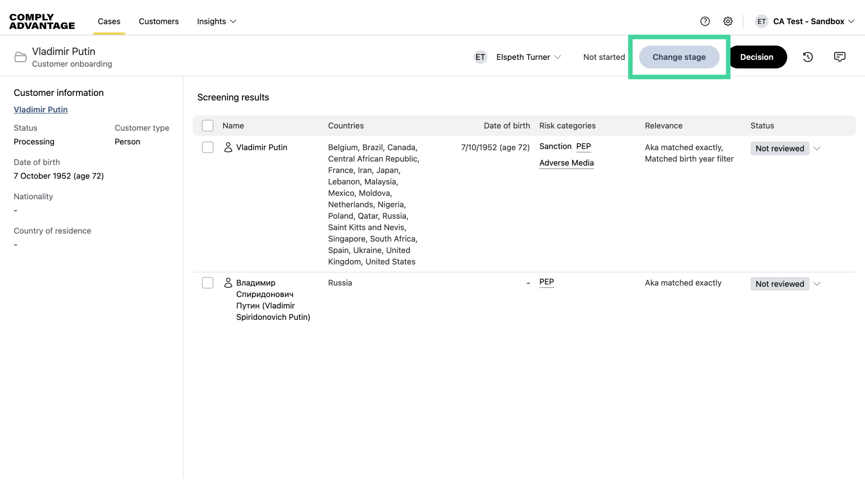Click person icon beside Vladimir Putin result

click(228, 148)
